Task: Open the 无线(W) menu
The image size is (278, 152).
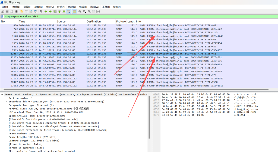Action: point(94,7)
